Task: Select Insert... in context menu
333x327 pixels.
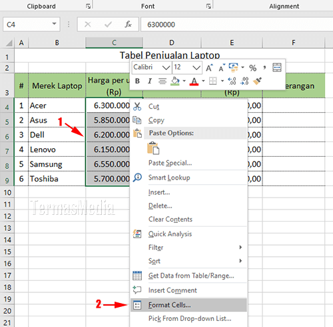Action: 188,192
